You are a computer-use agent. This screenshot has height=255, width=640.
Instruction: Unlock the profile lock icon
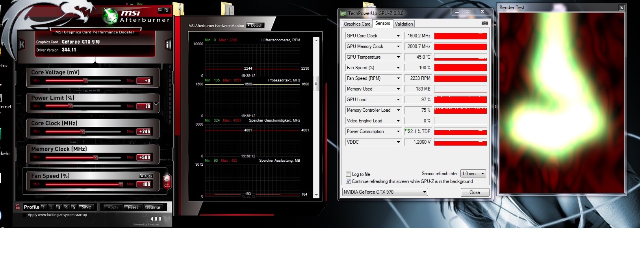tap(18, 207)
